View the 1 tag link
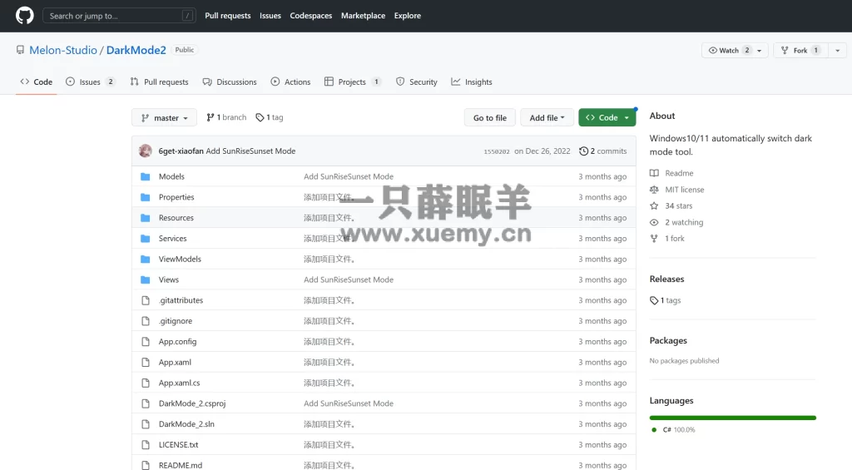The height and width of the screenshot is (470, 852). click(270, 117)
